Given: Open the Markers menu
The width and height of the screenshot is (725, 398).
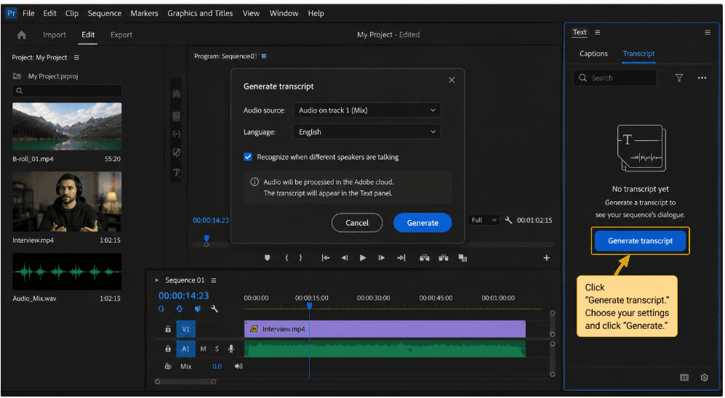Looking at the screenshot, I should tap(144, 13).
